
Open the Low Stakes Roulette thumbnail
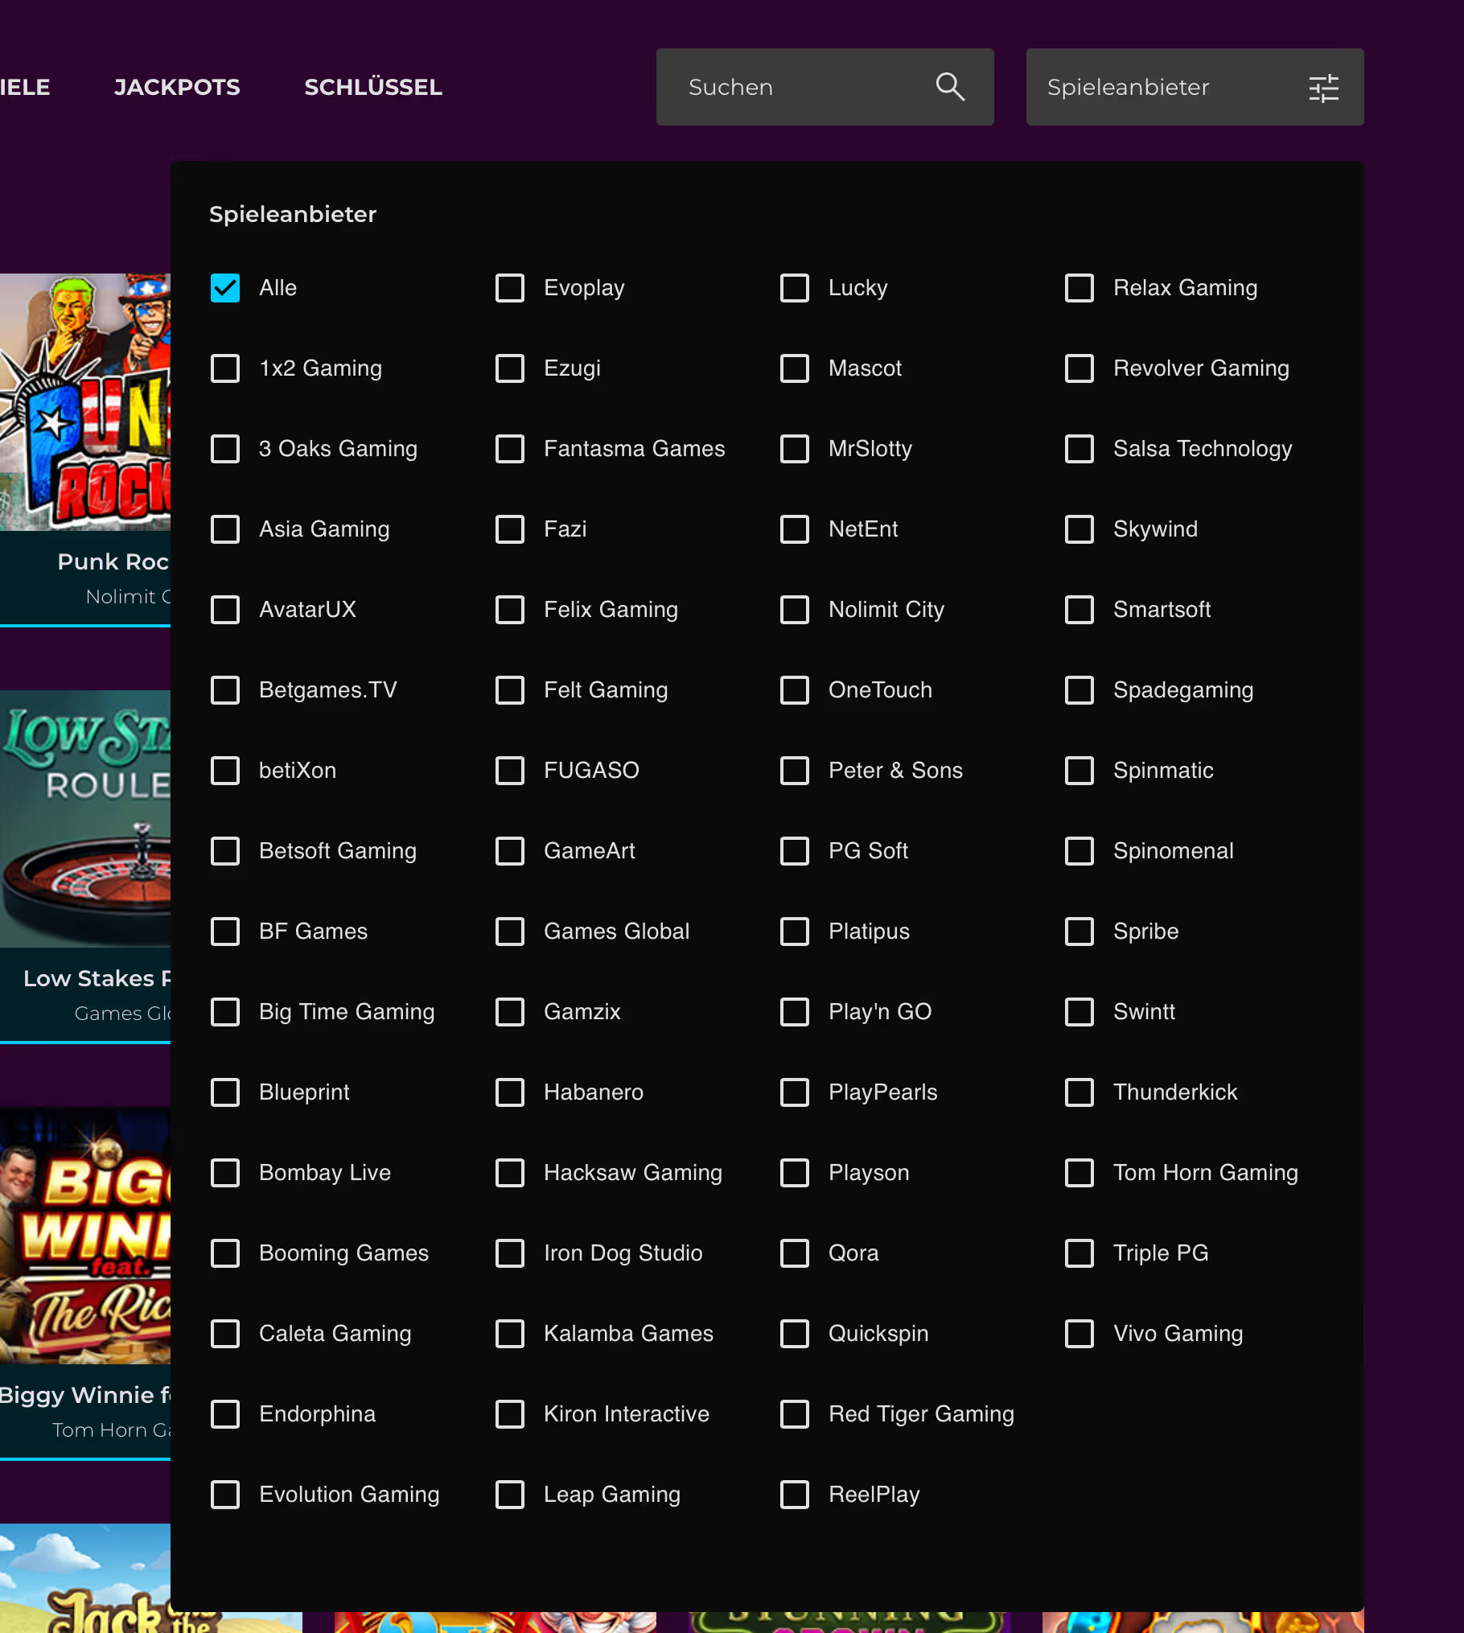point(85,819)
